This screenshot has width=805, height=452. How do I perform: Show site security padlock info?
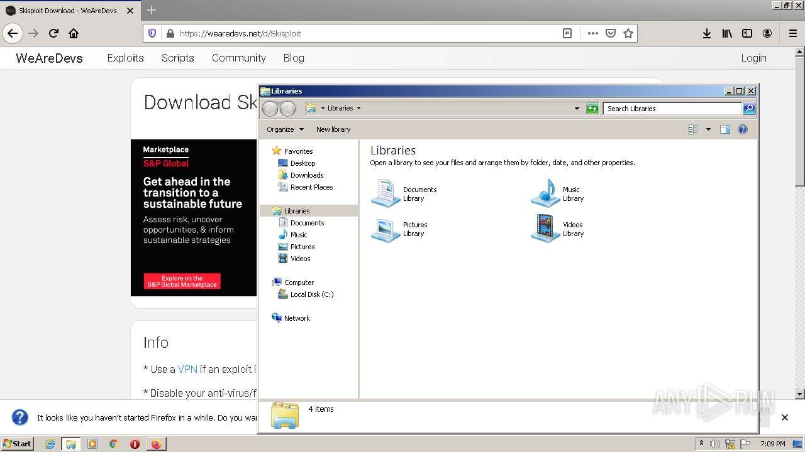pos(170,33)
